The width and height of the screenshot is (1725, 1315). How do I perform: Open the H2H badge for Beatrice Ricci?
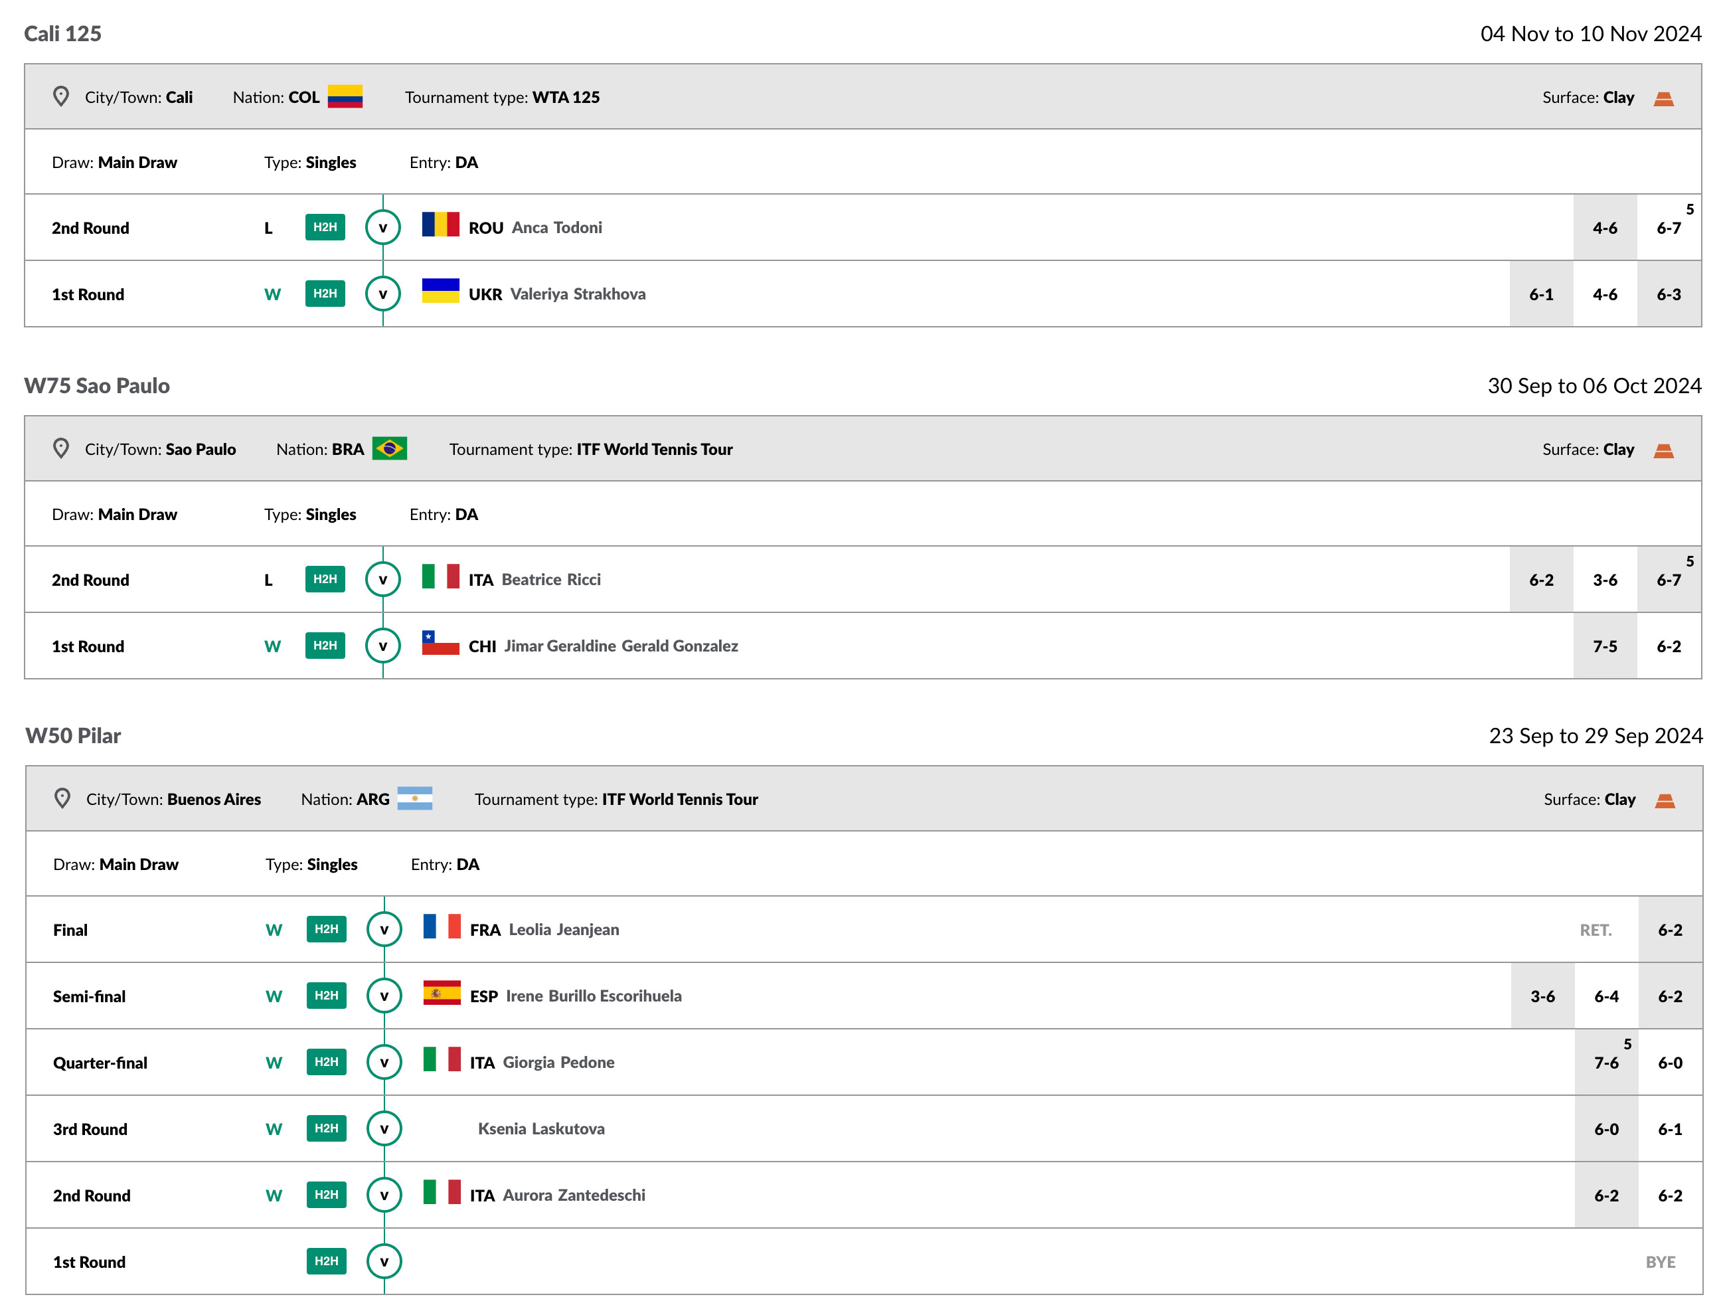(x=325, y=579)
